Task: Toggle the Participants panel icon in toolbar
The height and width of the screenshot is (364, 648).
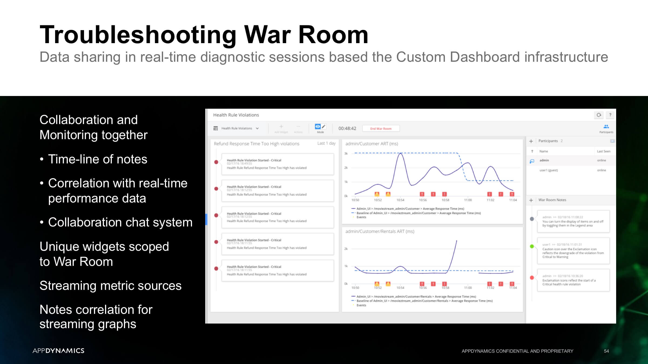Action: 606,126
